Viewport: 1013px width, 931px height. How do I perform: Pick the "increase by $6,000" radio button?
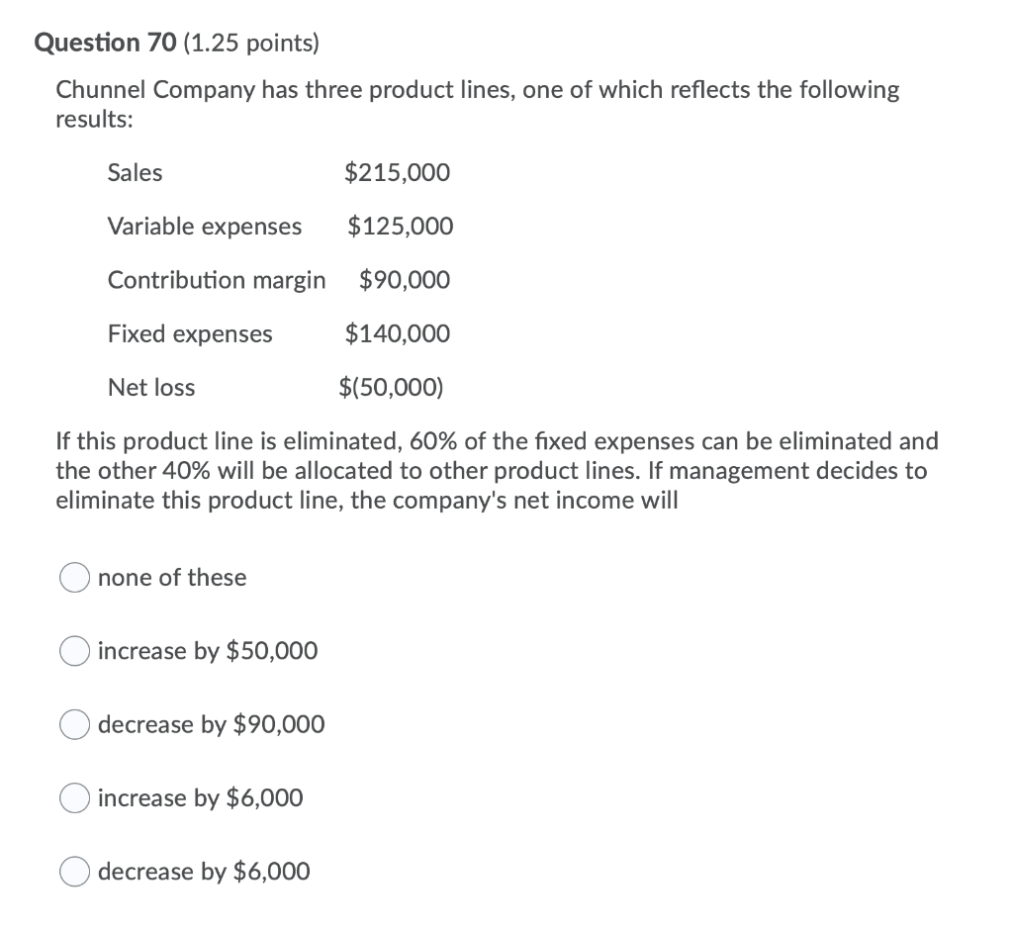(74, 797)
